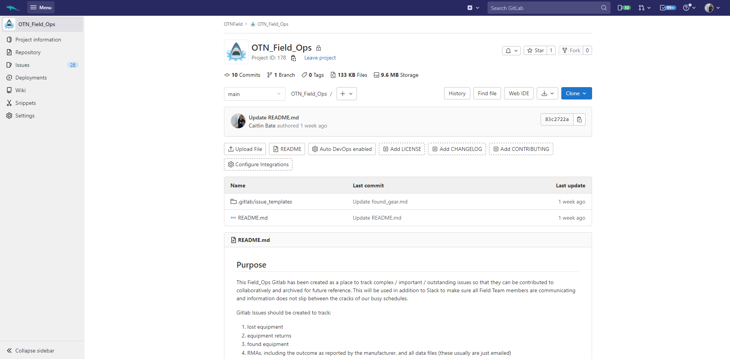Open issues counter icon showing 30
The height and width of the screenshot is (359, 730).
624,8
